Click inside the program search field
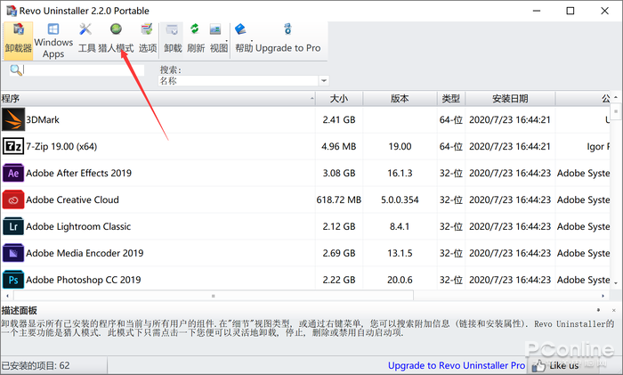The image size is (623, 375). [x=84, y=70]
